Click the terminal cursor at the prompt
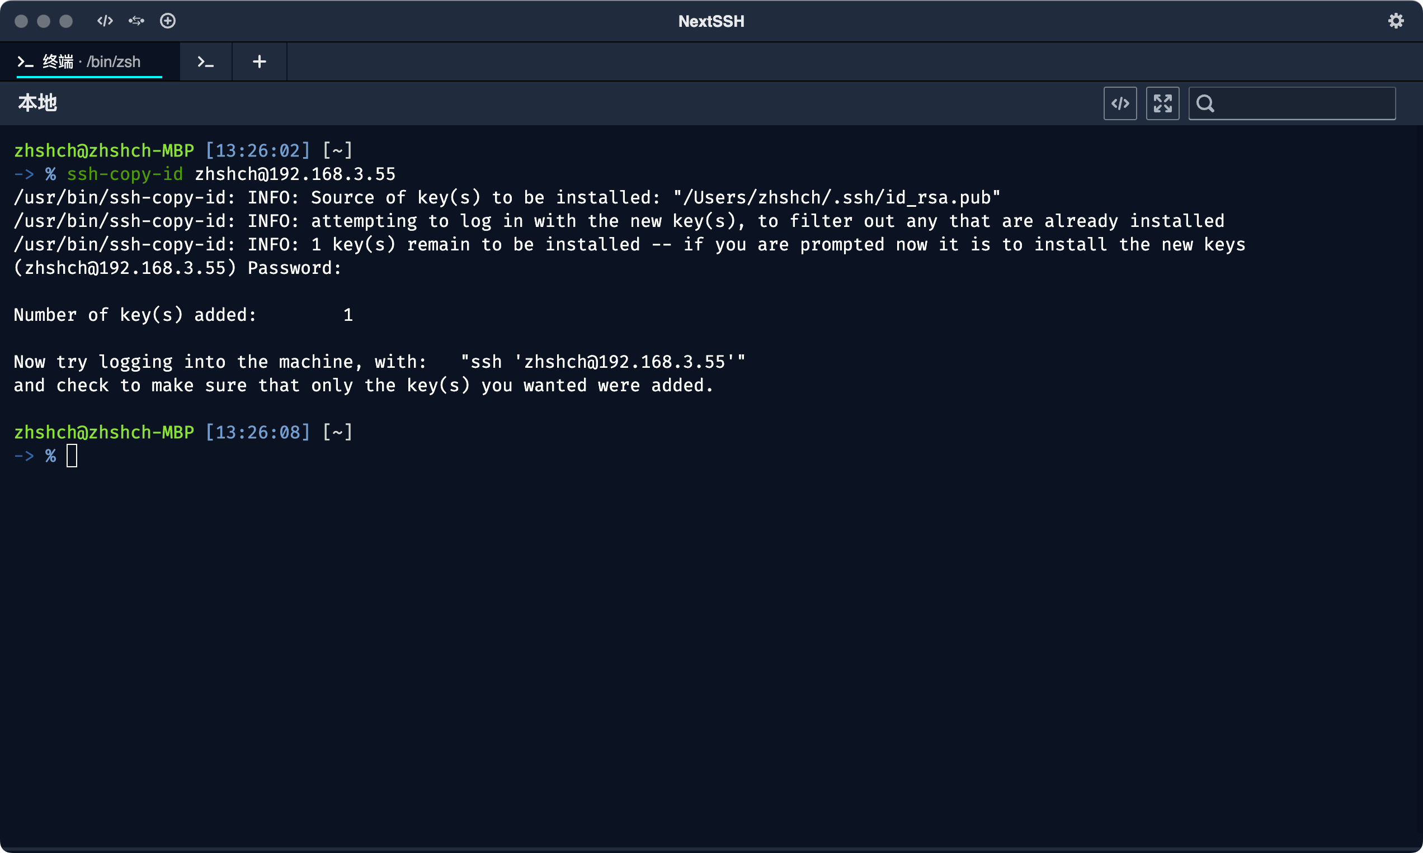The height and width of the screenshot is (853, 1423). coord(72,456)
